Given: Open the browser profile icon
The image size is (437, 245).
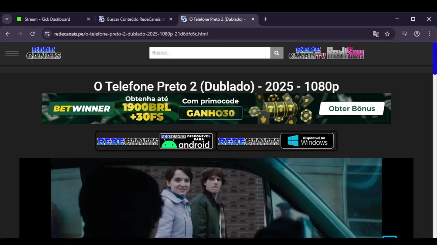Looking at the screenshot, I should [x=417, y=34].
